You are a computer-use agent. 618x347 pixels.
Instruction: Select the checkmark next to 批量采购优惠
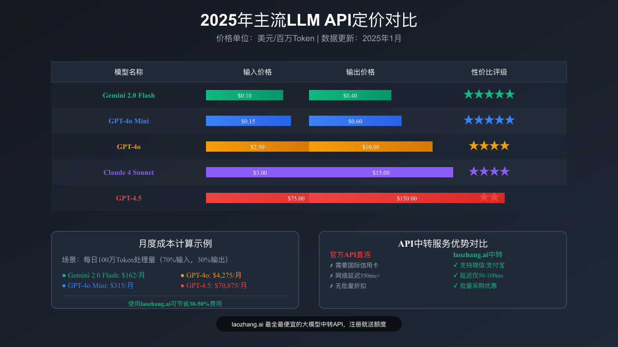456,286
